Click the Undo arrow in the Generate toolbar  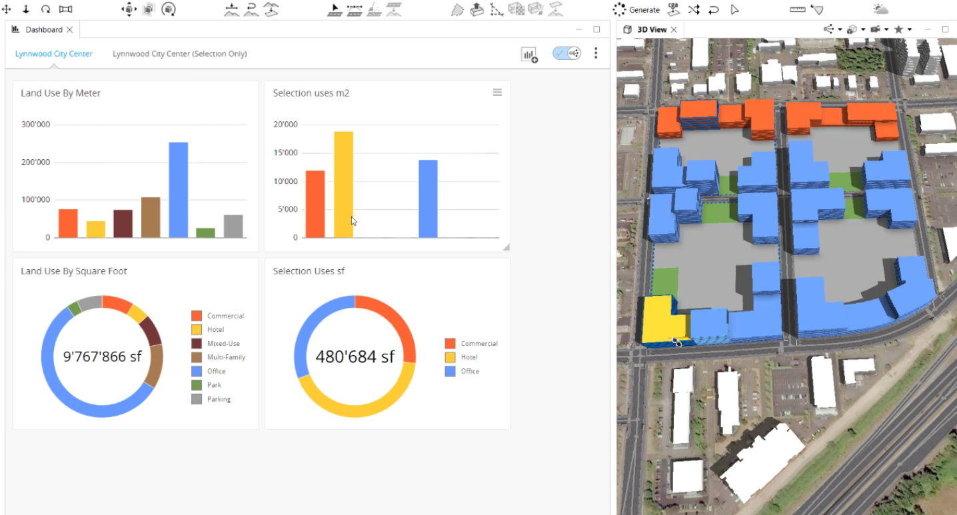(714, 9)
